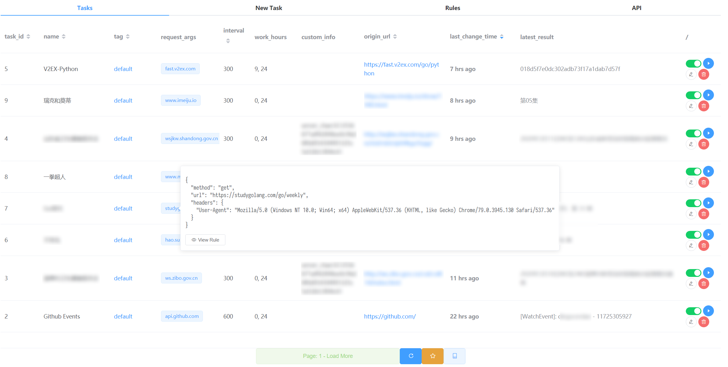Delete task 9 with trash icon
The width and height of the screenshot is (728, 367).
704,106
